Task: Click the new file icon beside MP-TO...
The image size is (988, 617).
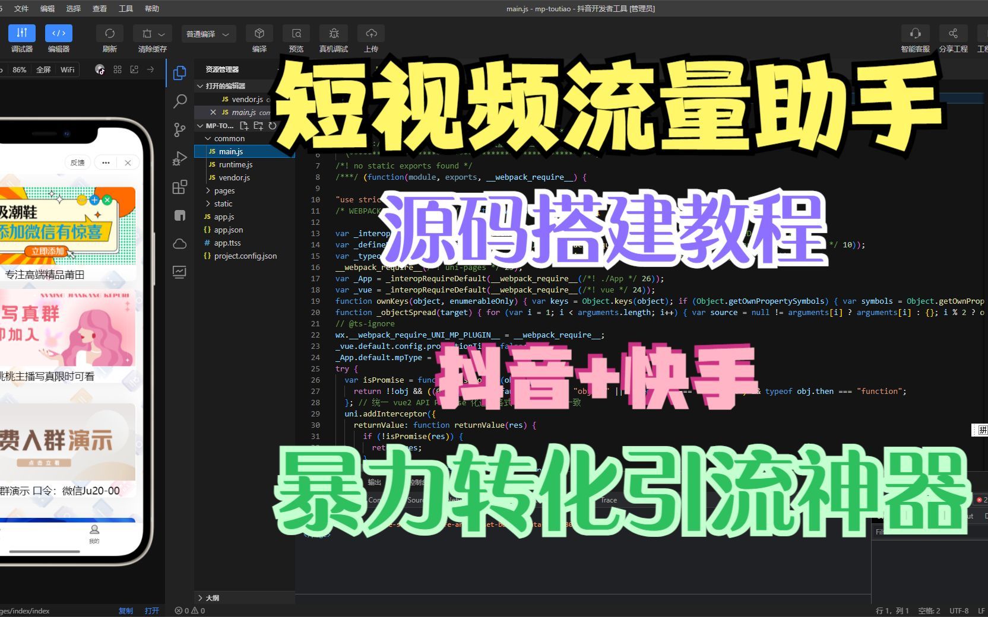Action: [x=244, y=126]
